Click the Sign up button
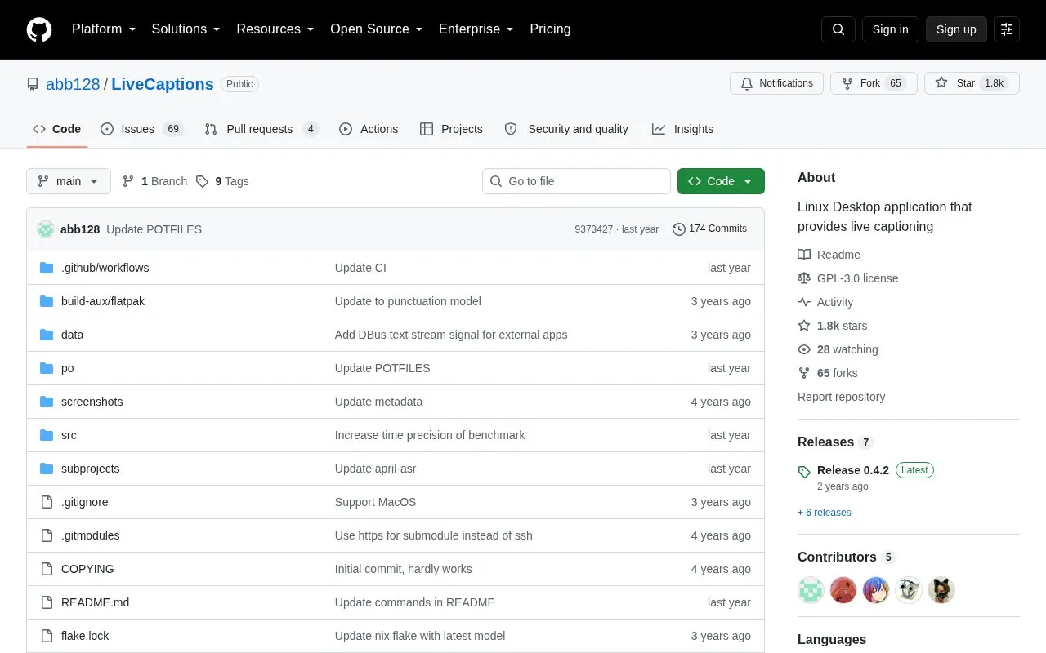 coord(956,29)
